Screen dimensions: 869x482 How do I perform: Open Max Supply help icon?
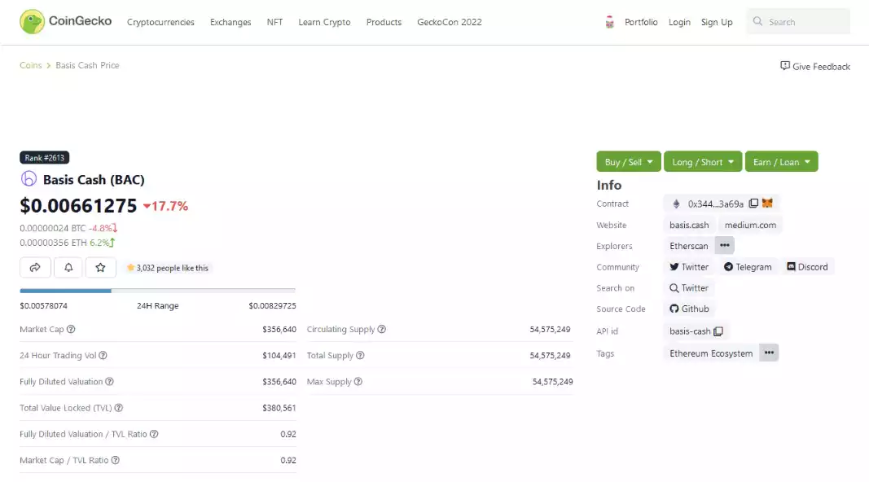coord(358,382)
